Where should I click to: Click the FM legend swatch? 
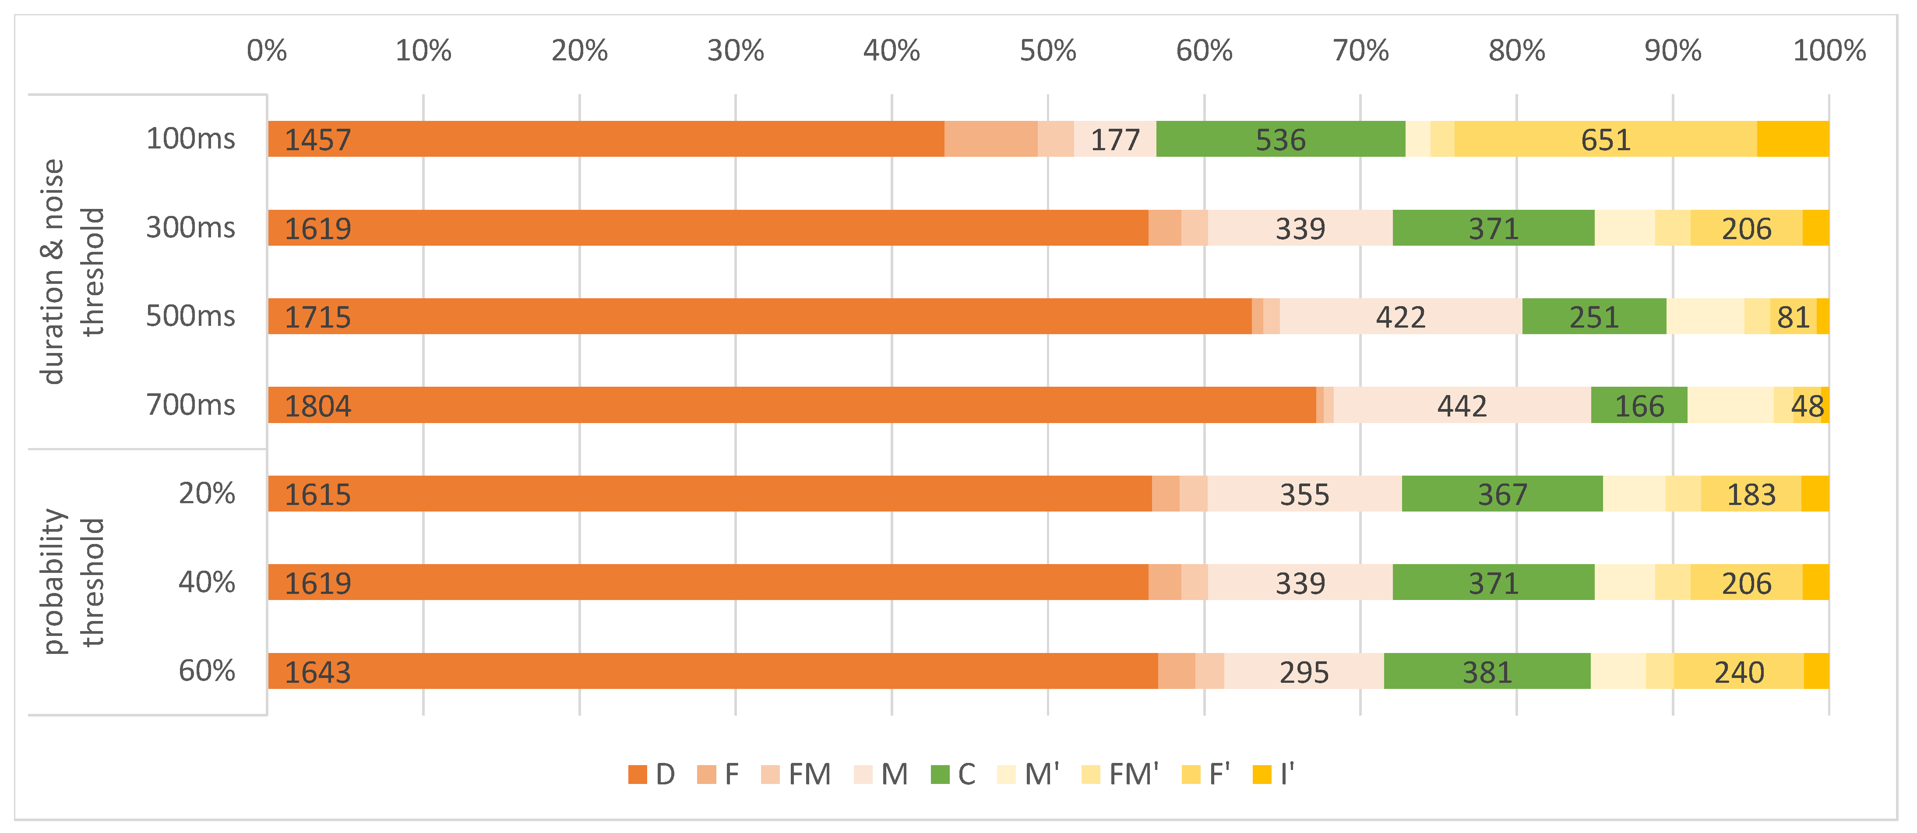point(770,775)
